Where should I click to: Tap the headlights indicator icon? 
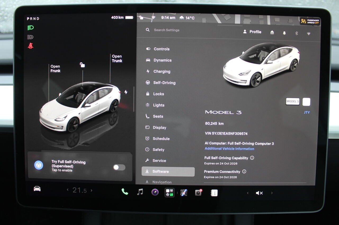point(30,28)
